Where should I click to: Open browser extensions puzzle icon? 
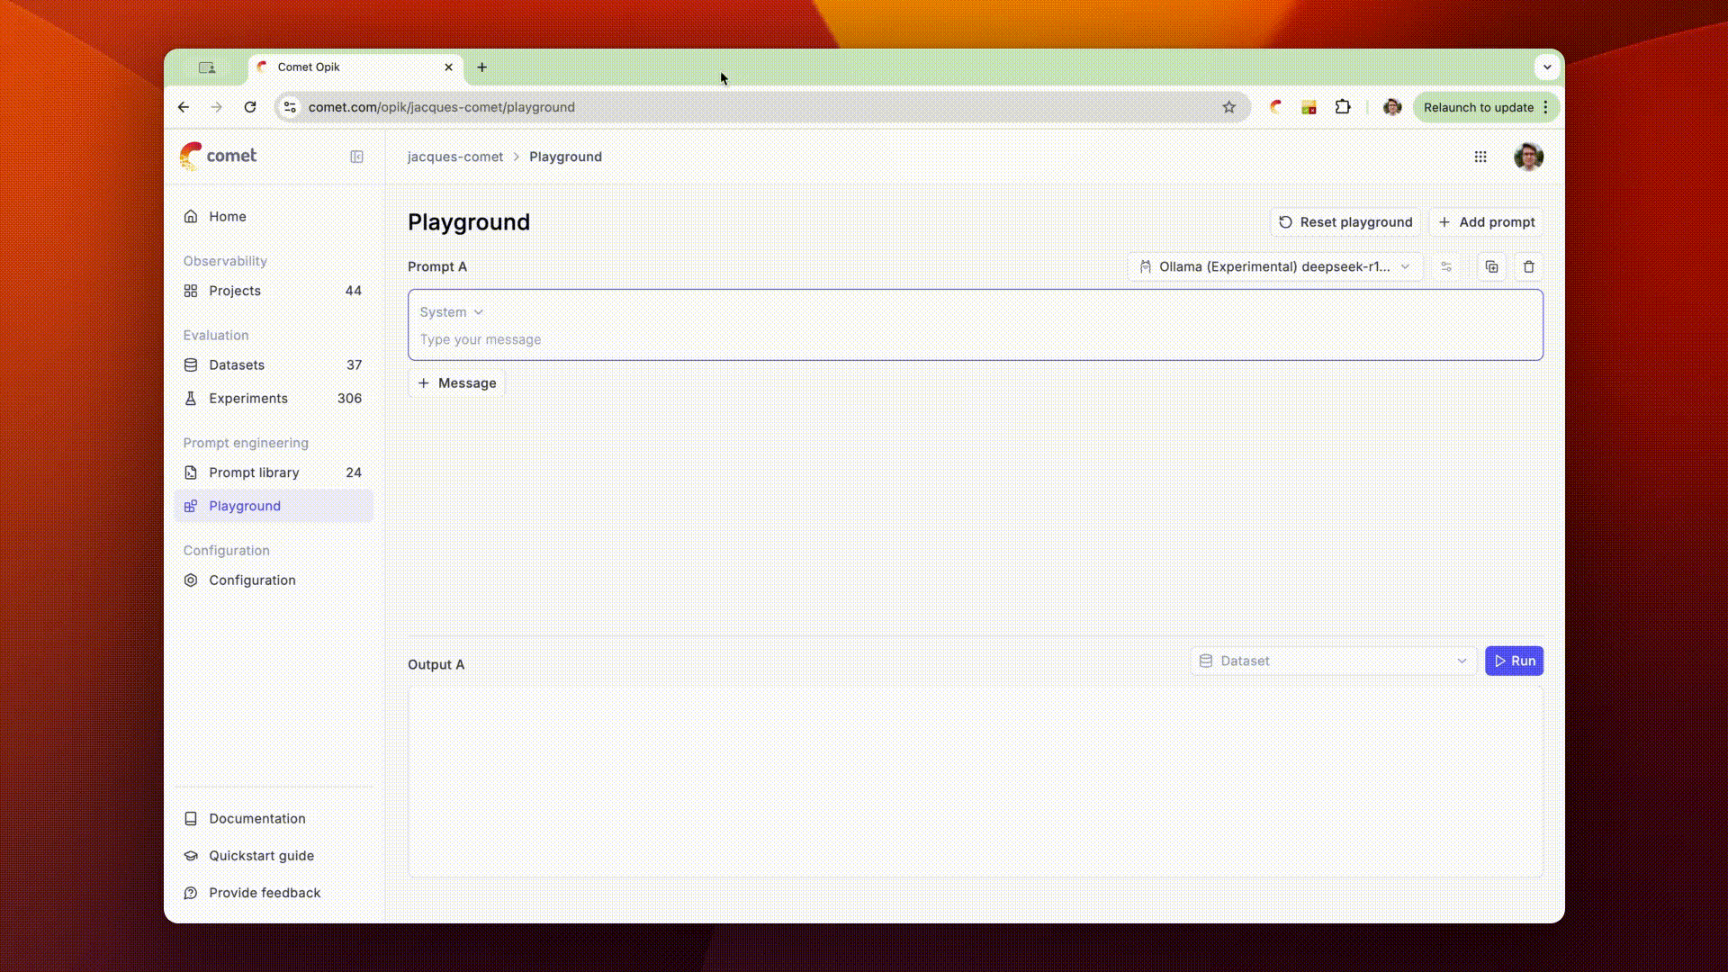click(1342, 107)
